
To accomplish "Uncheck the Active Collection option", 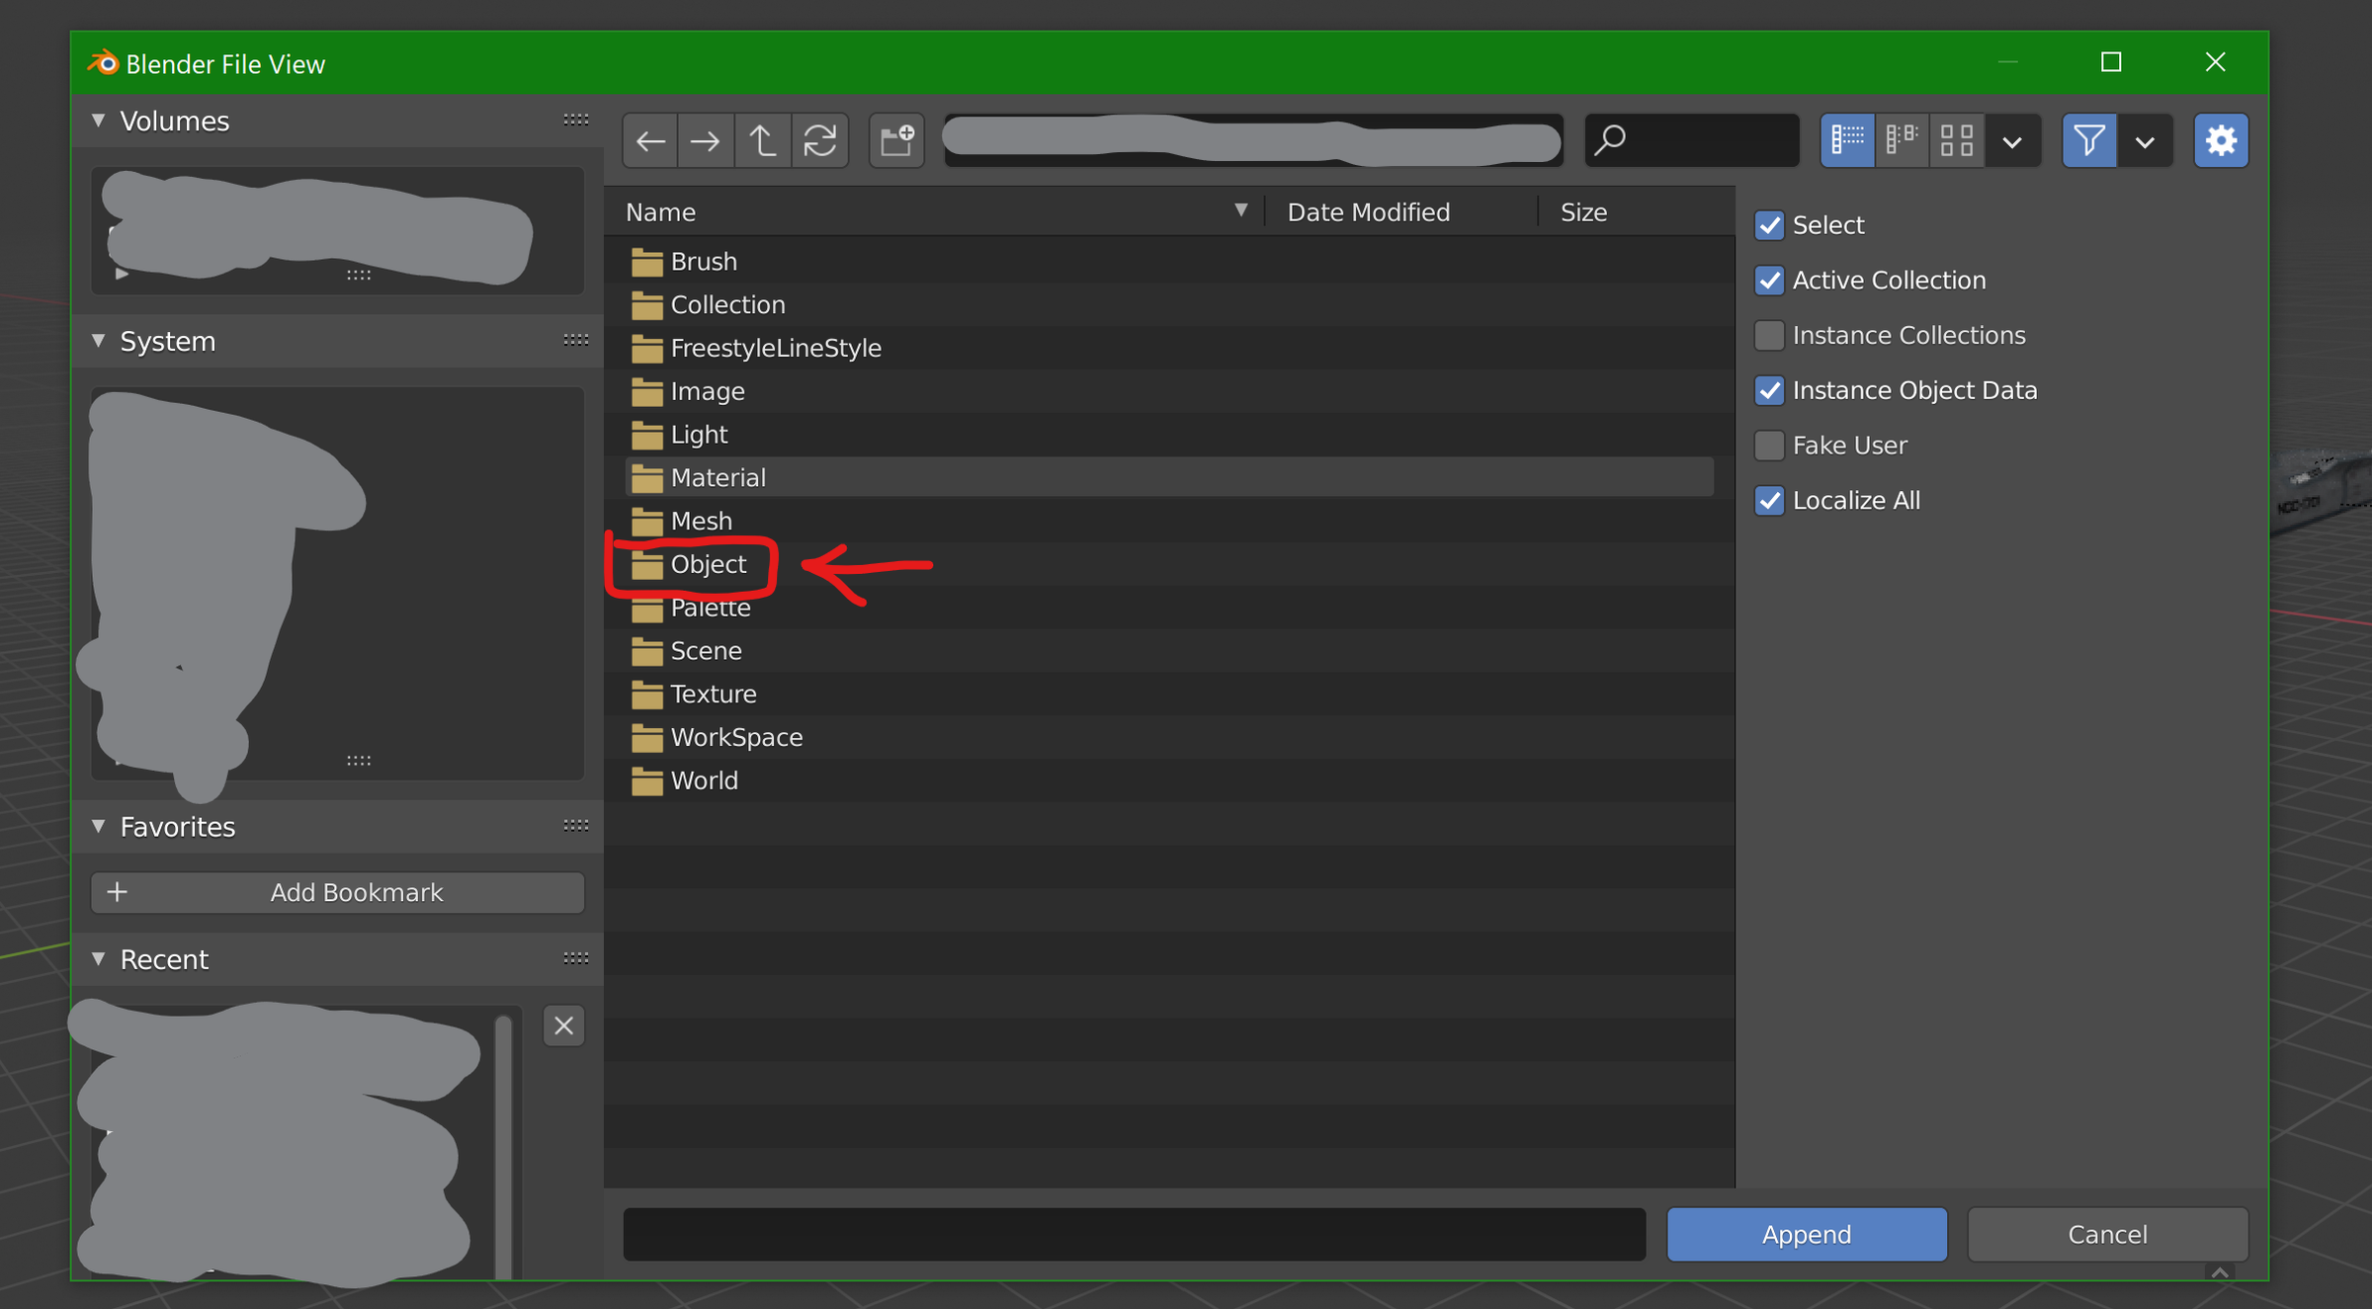I will tap(1769, 281).
